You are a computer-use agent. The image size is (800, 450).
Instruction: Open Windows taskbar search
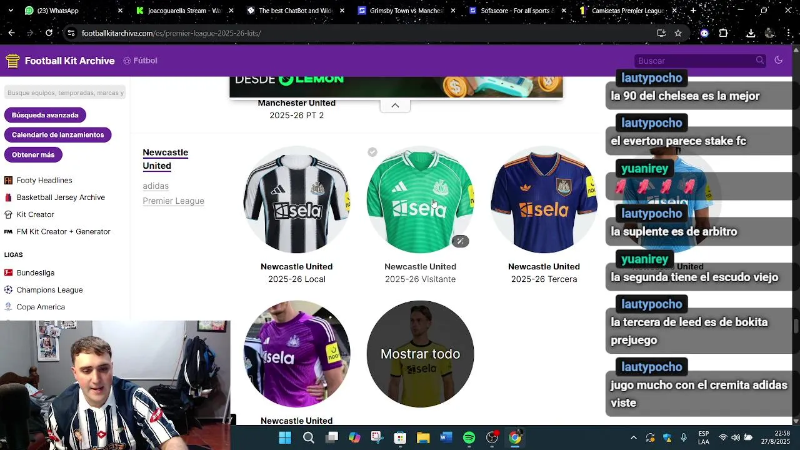click(x=309, y=437)
